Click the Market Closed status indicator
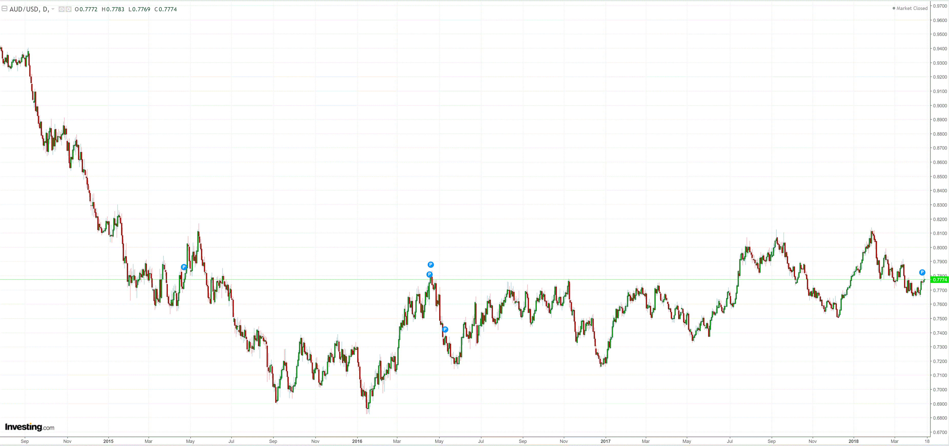This screenshot has height=446, width=949. tap(910, 8)
